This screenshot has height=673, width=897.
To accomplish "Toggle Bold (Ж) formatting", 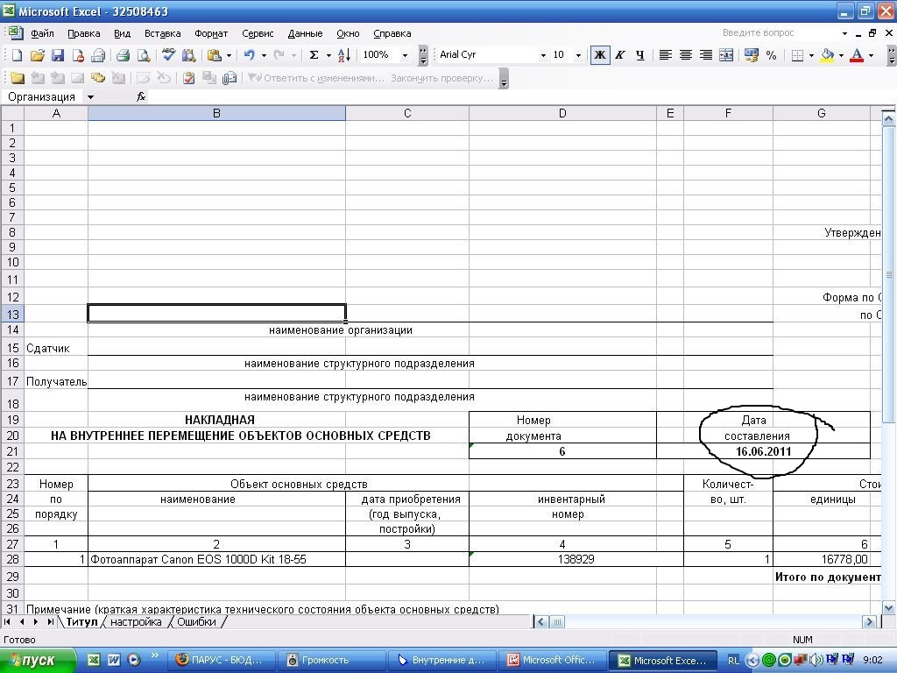I will coord(599,55).
